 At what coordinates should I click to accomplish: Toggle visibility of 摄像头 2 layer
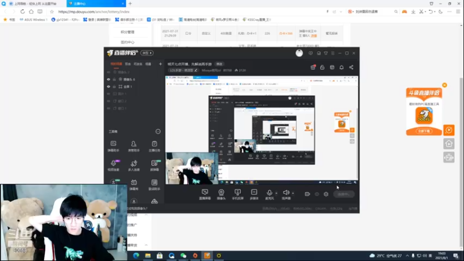pos(108,72)
